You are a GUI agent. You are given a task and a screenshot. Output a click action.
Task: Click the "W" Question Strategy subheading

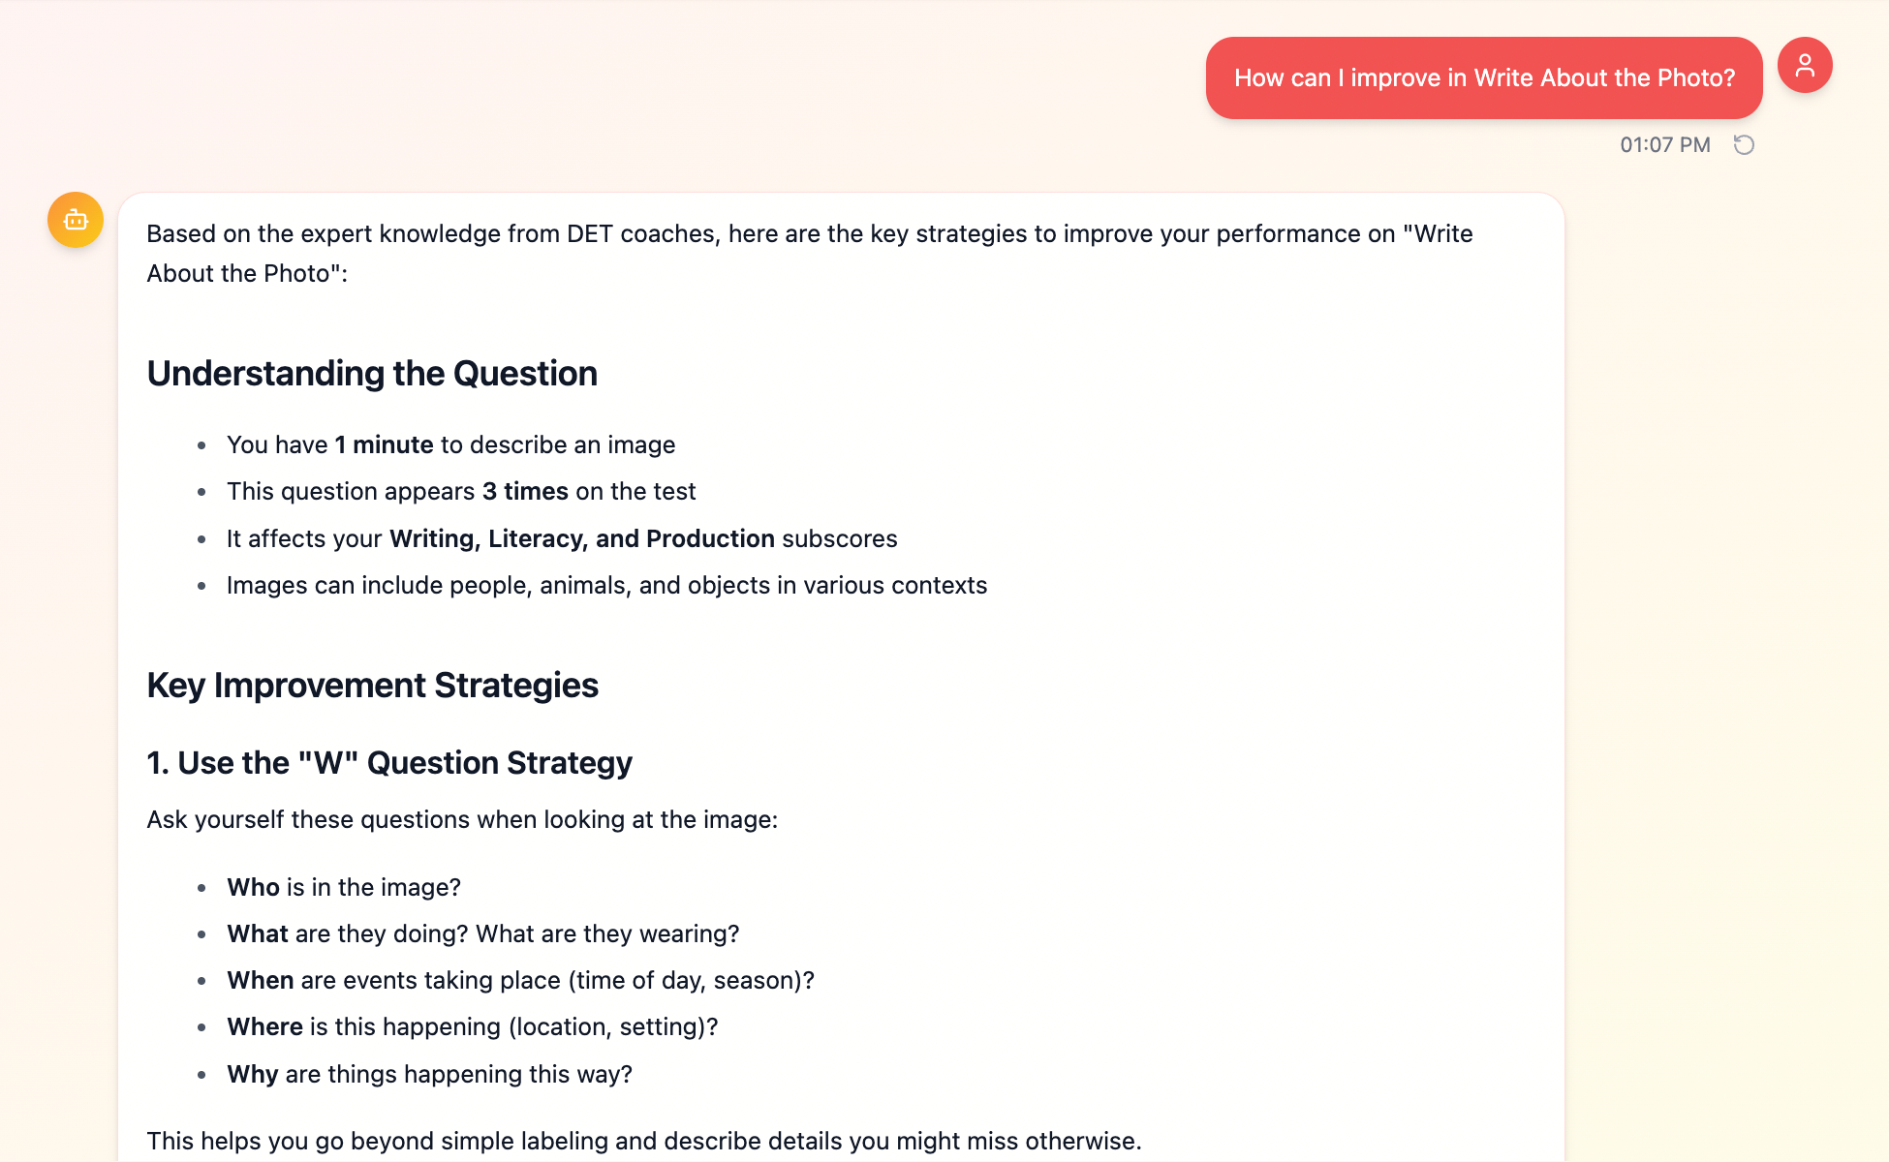pos(389,763)
